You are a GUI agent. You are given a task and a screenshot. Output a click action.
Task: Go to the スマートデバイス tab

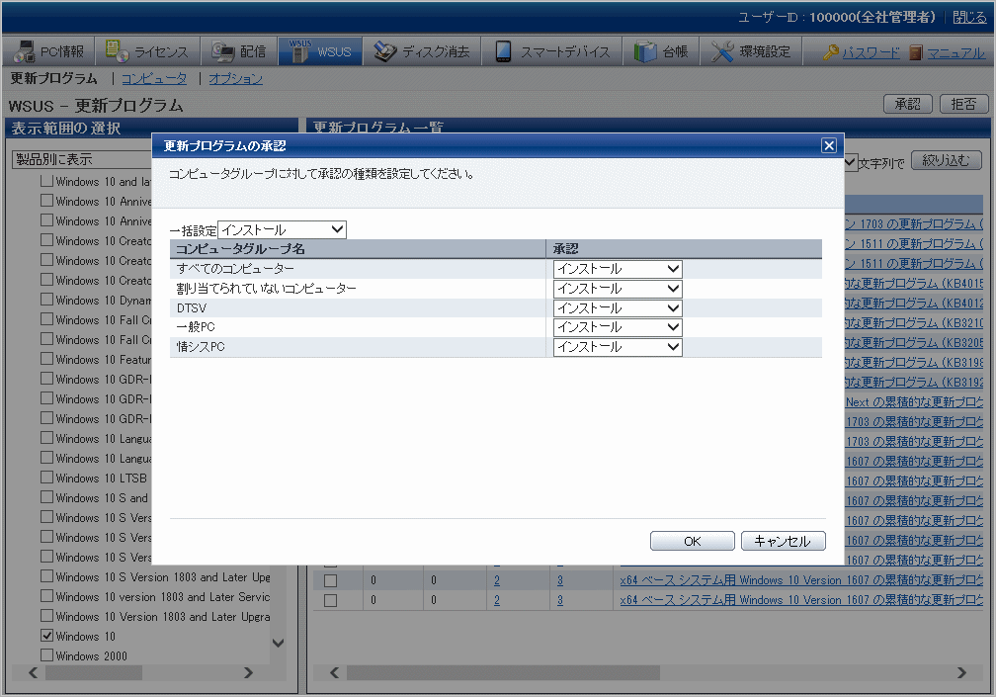(552, 51)
